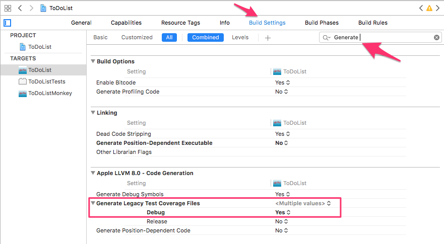Collapse the Build Options section

pos(93,61)
